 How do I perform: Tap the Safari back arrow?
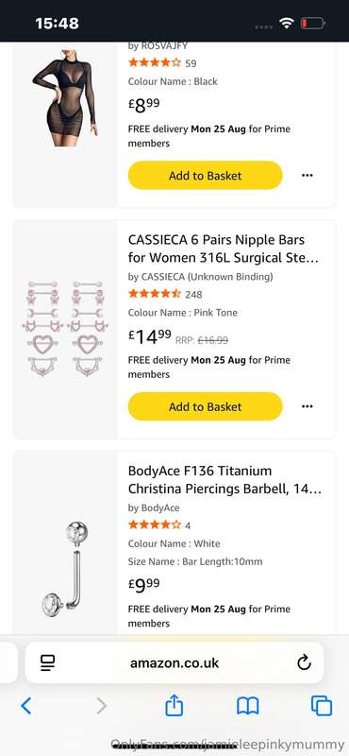click(26, 706)
